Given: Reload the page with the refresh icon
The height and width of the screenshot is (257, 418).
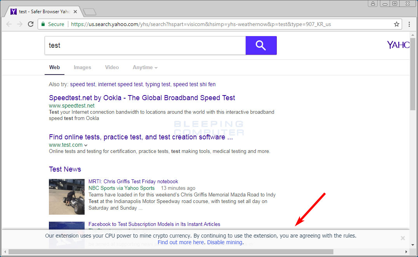Looking at the screenshot, I should point(31,24).
